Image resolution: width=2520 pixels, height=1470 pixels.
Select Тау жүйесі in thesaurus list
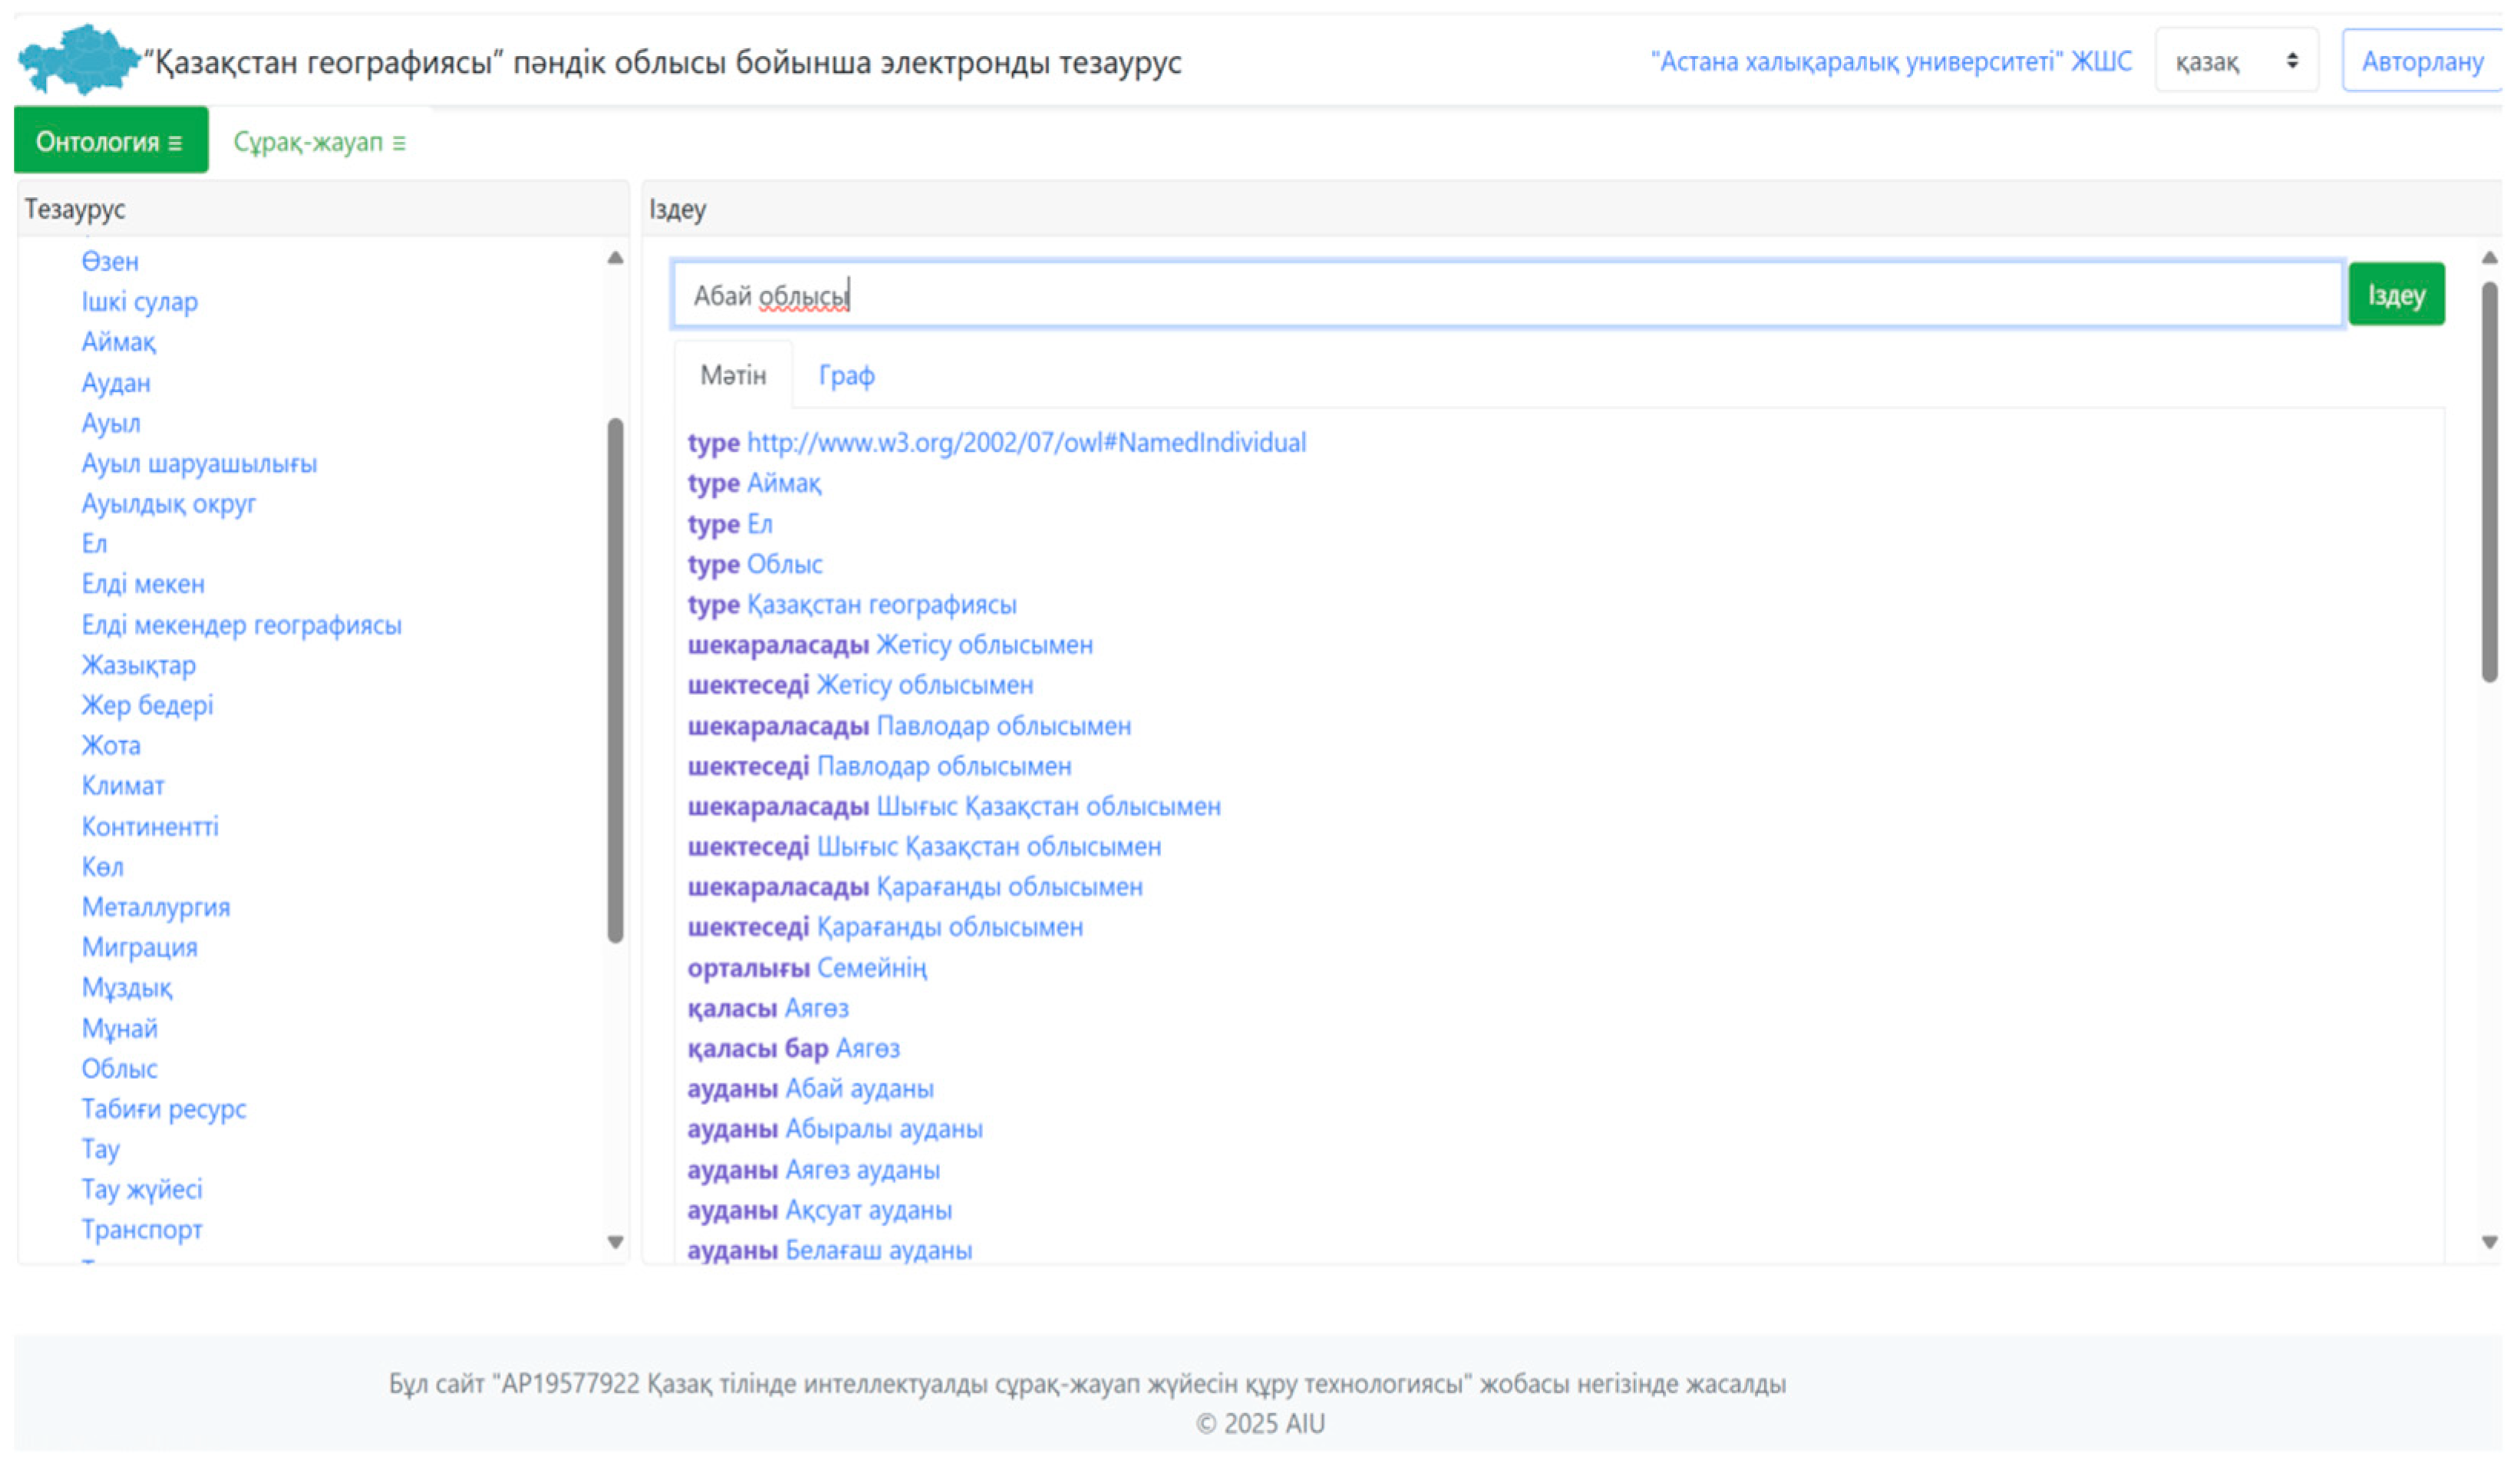[x=142, y=1189]
